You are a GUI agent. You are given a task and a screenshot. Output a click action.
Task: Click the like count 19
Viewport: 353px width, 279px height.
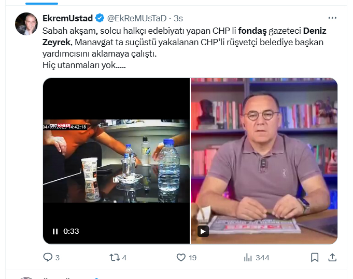coord(193,258)
